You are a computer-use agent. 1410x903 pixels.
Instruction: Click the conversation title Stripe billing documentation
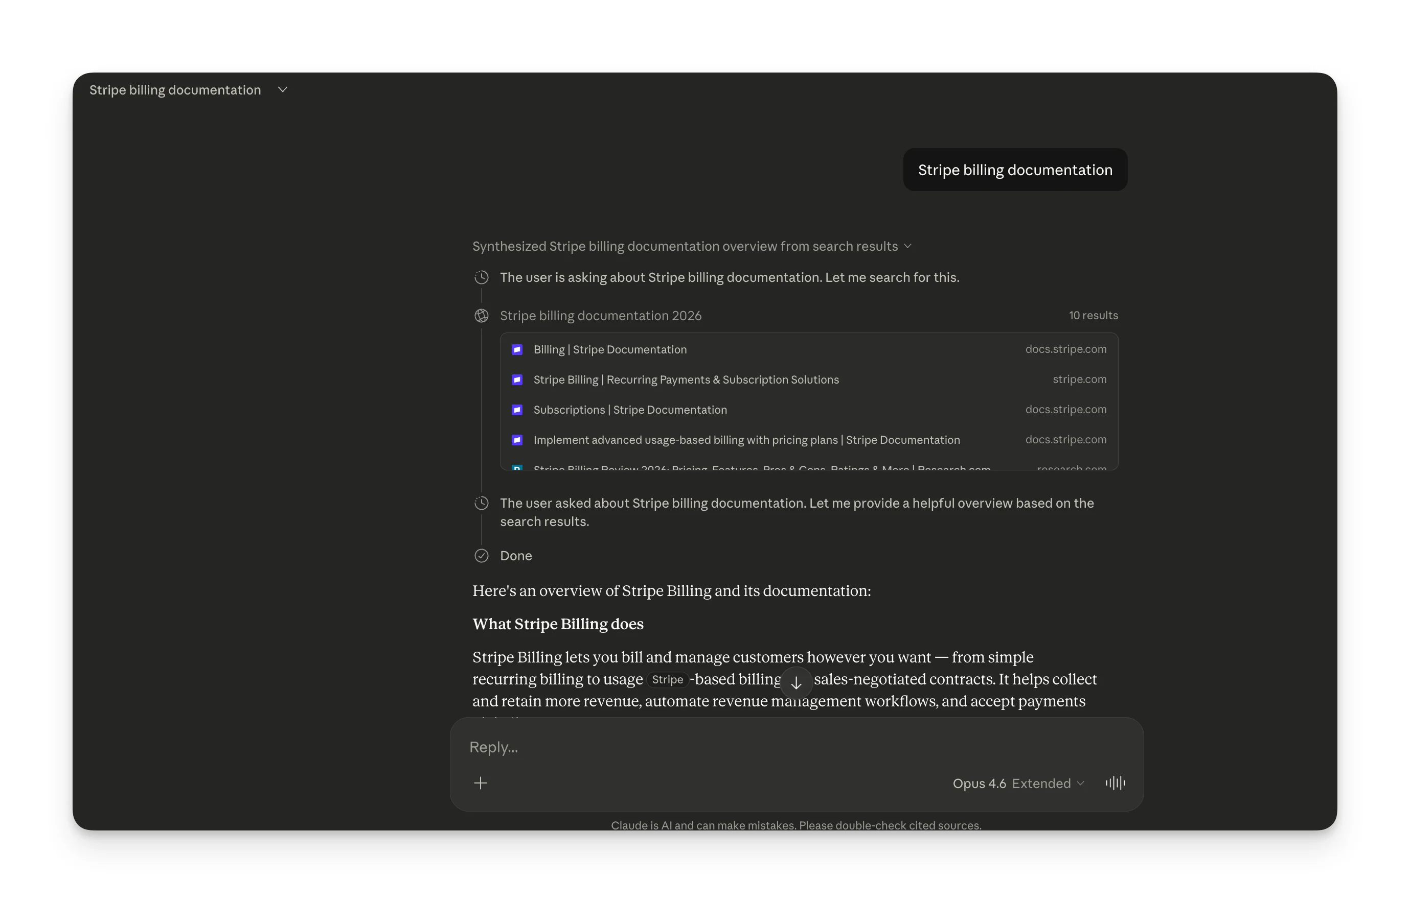point(175,90)
